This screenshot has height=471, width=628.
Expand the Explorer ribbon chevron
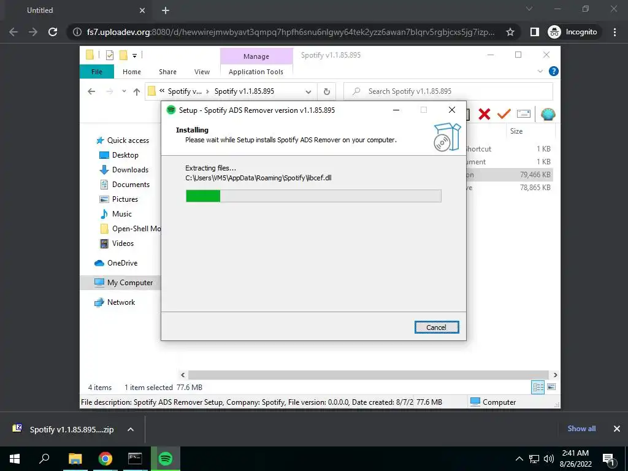540,71
